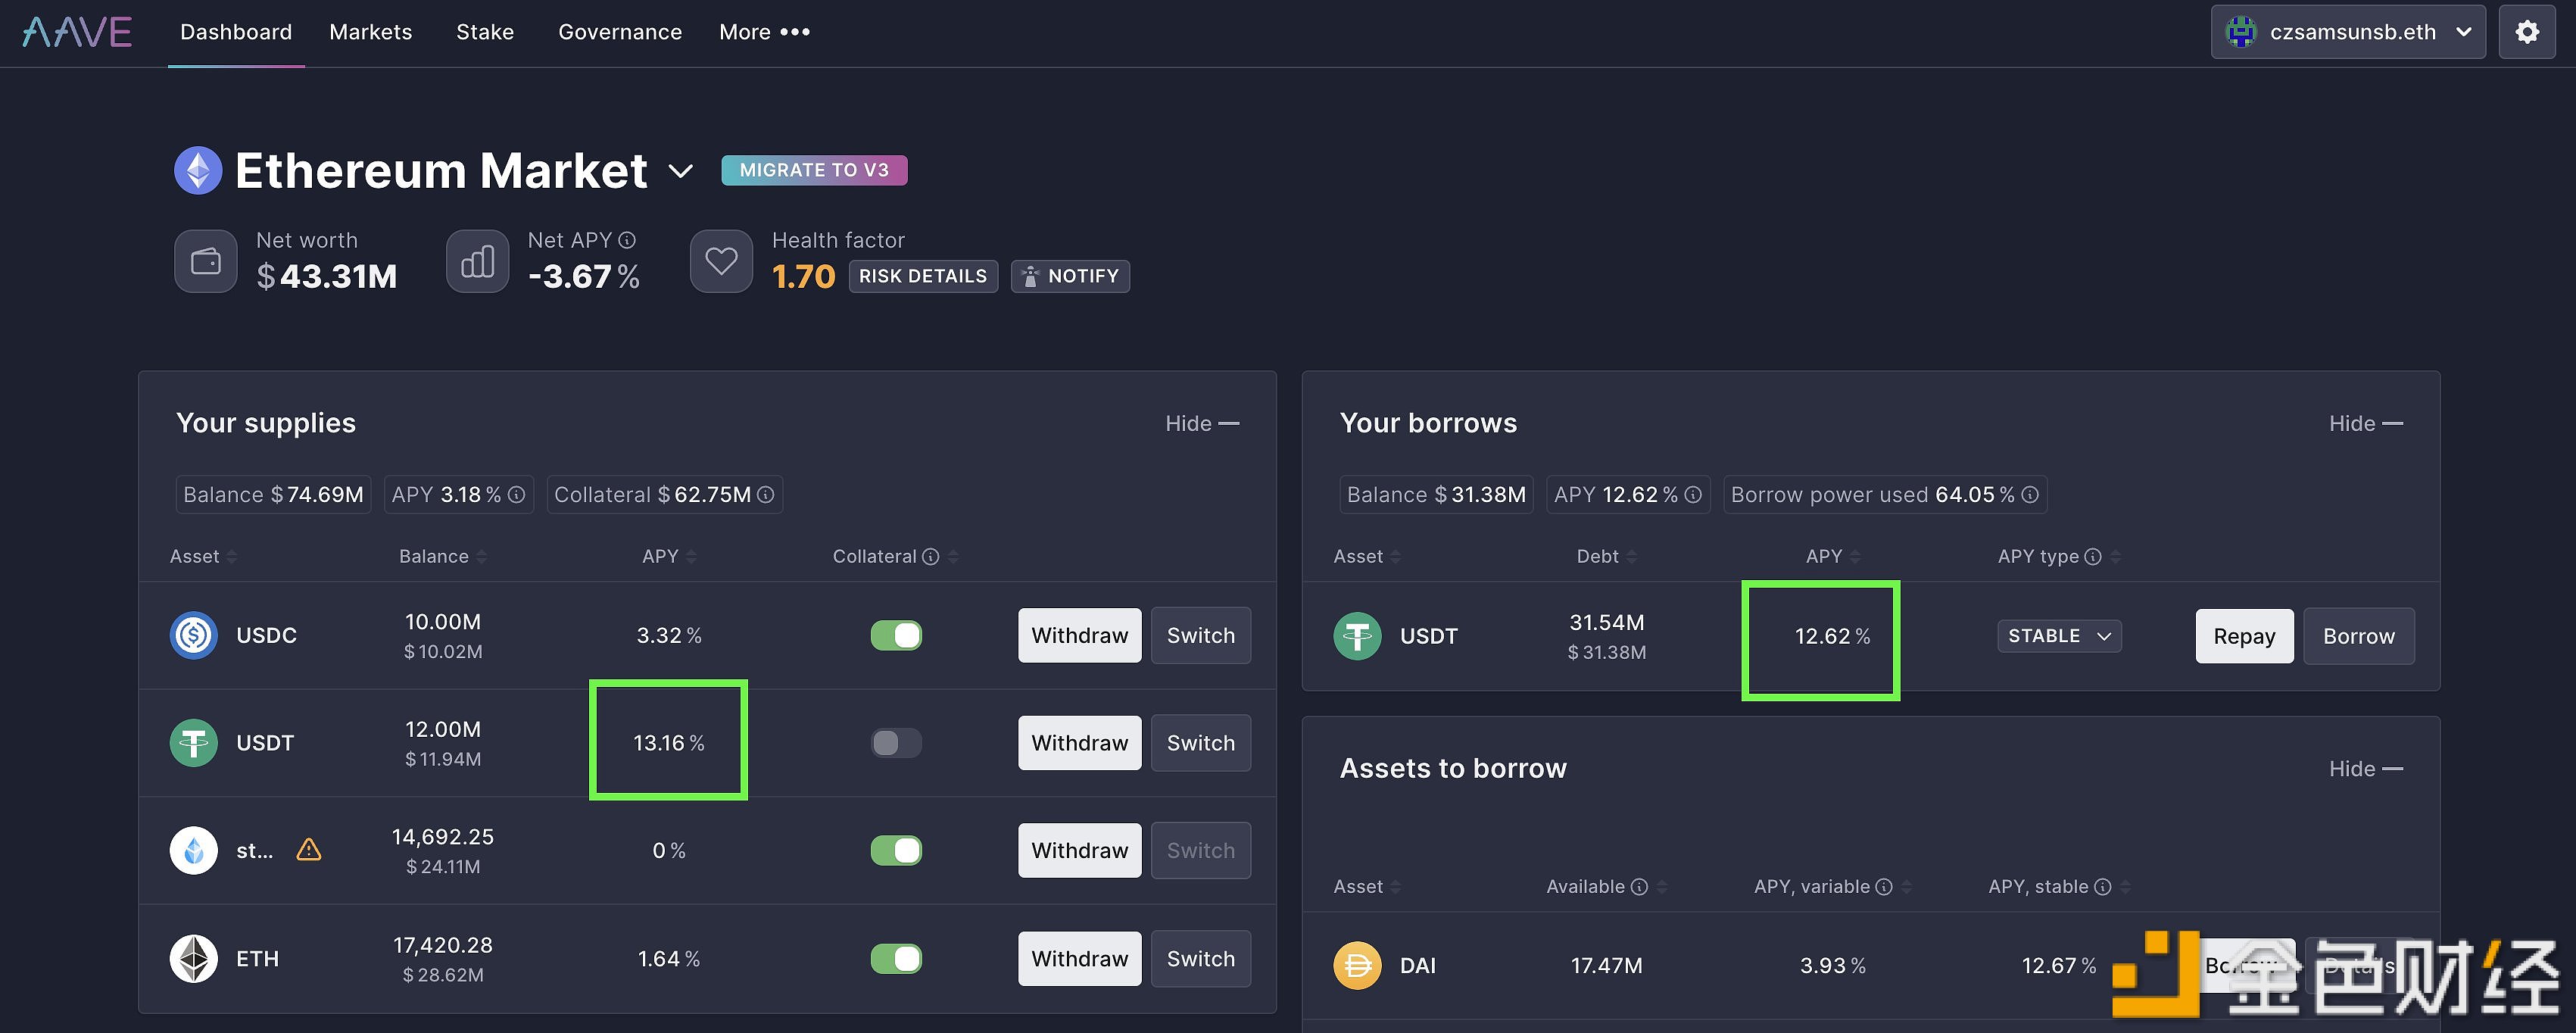The width and height of the screenshot is (2576, 1033).
Task: Toggle USDC collateral switch
Action: [x=896, y=636]
